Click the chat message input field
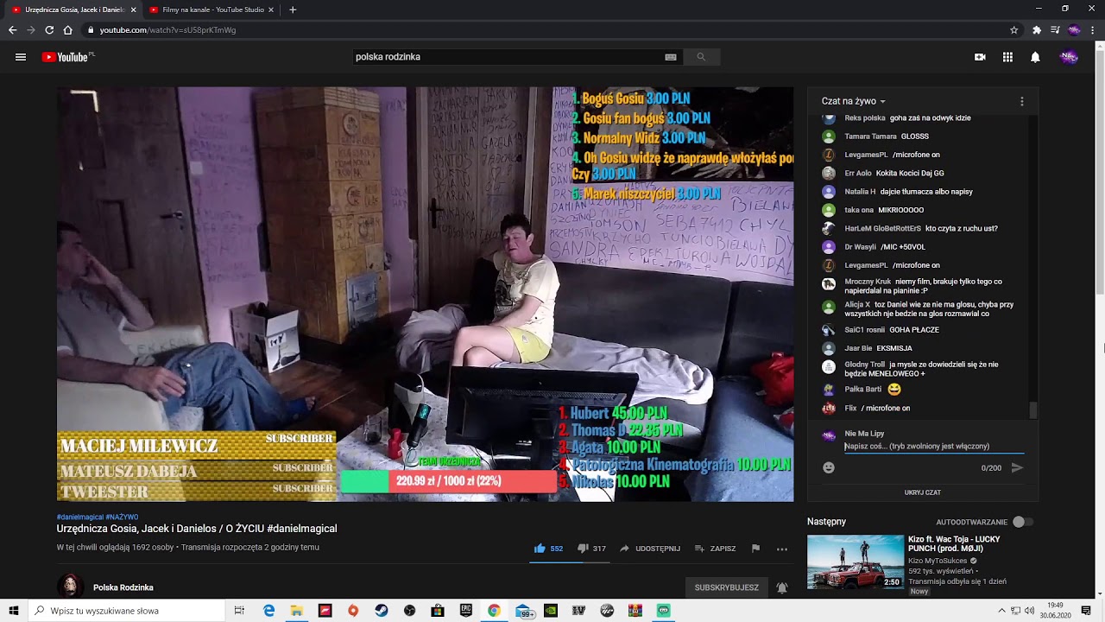The height and width of the screenshot is (622, 1105). [x=934, y=447]
